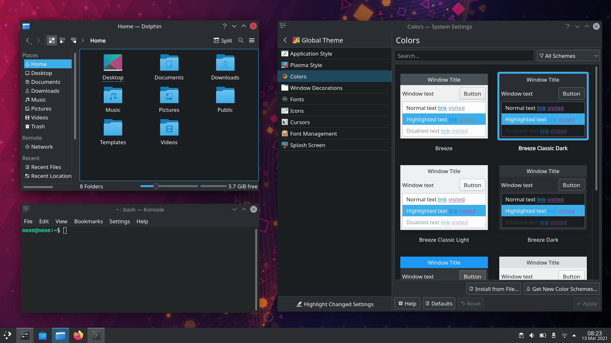Click breadcrumb chevron before Home in Dolphin
611x343 pixels.
(x=83, y=40)
